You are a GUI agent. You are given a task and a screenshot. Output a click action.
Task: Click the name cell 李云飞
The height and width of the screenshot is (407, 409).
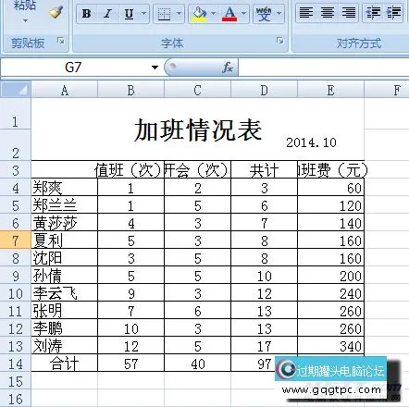65,293
